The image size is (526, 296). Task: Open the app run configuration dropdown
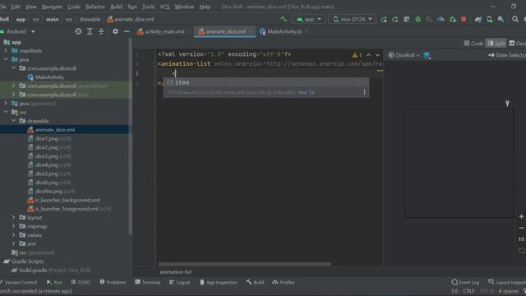tap(309, 20)
